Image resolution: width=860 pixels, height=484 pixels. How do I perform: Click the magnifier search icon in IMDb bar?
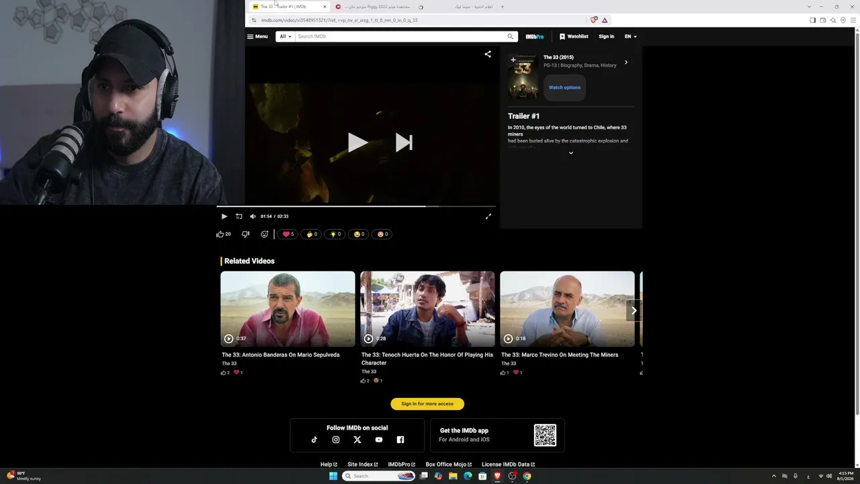click(511, 36)
